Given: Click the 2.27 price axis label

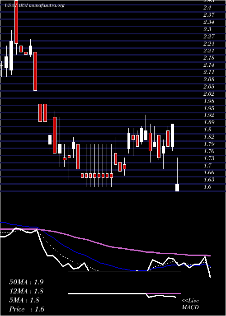Looking at the screenshot, I should pos(209,37).
